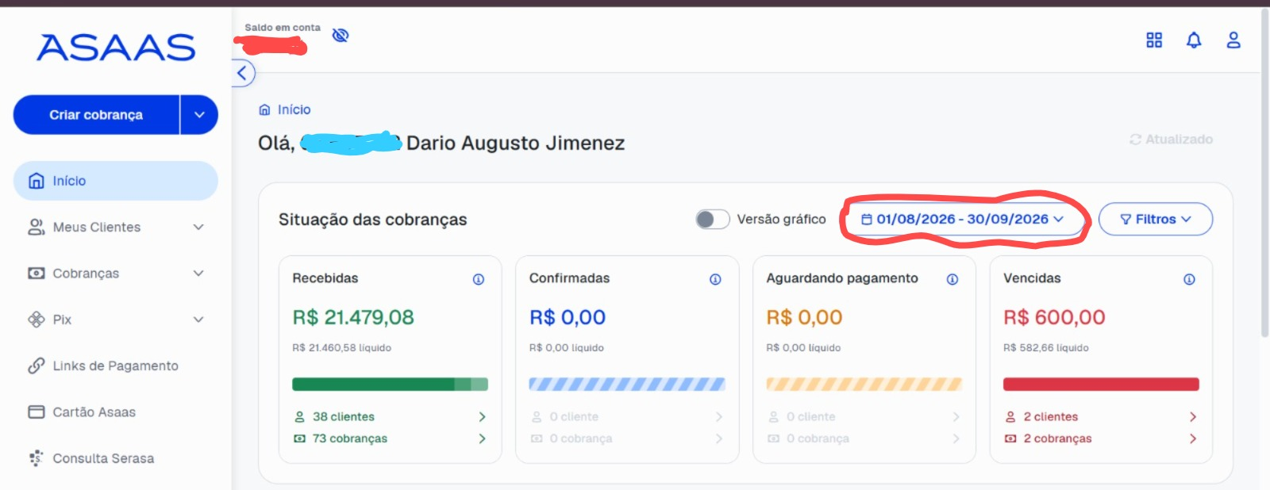1270x490 pixels.
Task: Click the Criar cobrança button
Action: (x=96, y=115)
